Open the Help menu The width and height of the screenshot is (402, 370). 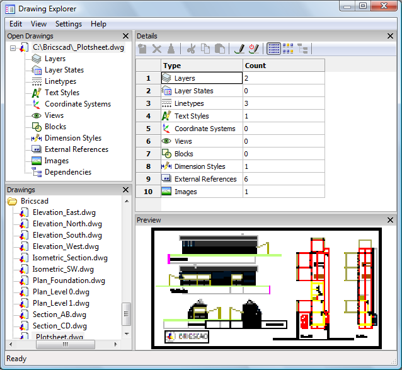[x=98, y=24]
